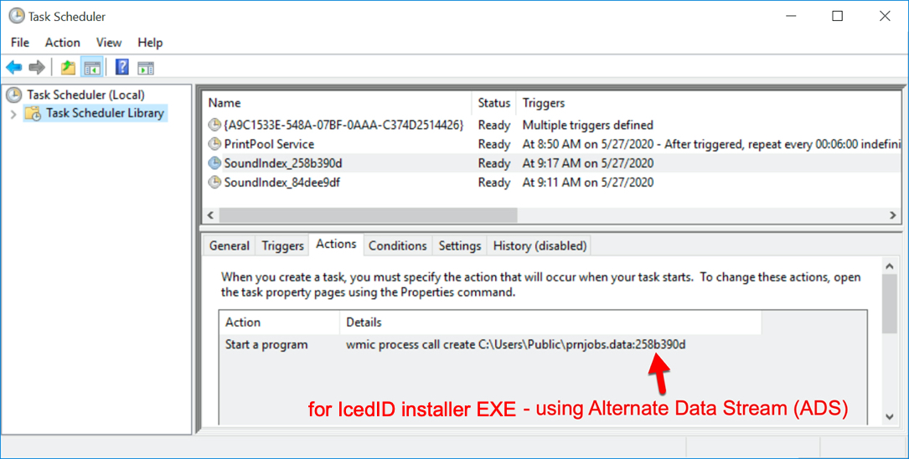Click PrintPool 'At 8:50 AM' trigger cell
The width and height of the screenshot is (909, 459).
710,144
